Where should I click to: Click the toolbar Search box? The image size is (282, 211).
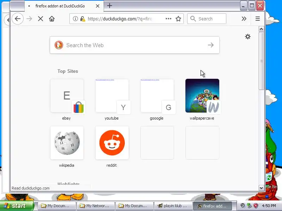207,19
